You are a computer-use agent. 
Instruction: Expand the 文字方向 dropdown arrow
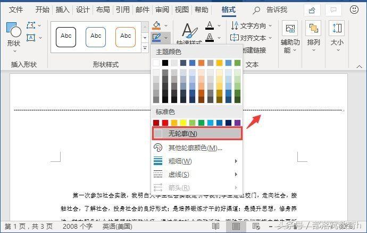point(270,25)
